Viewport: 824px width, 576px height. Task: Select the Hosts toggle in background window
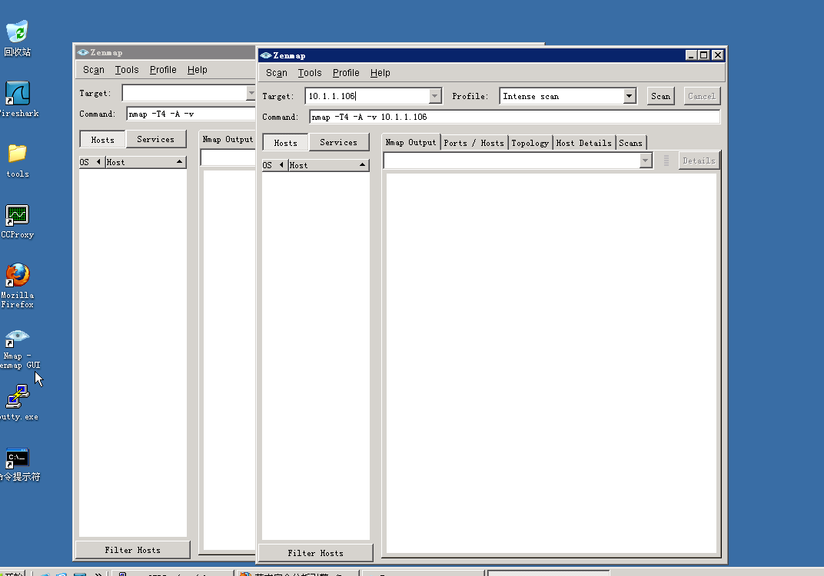click(x=102, y=139)
